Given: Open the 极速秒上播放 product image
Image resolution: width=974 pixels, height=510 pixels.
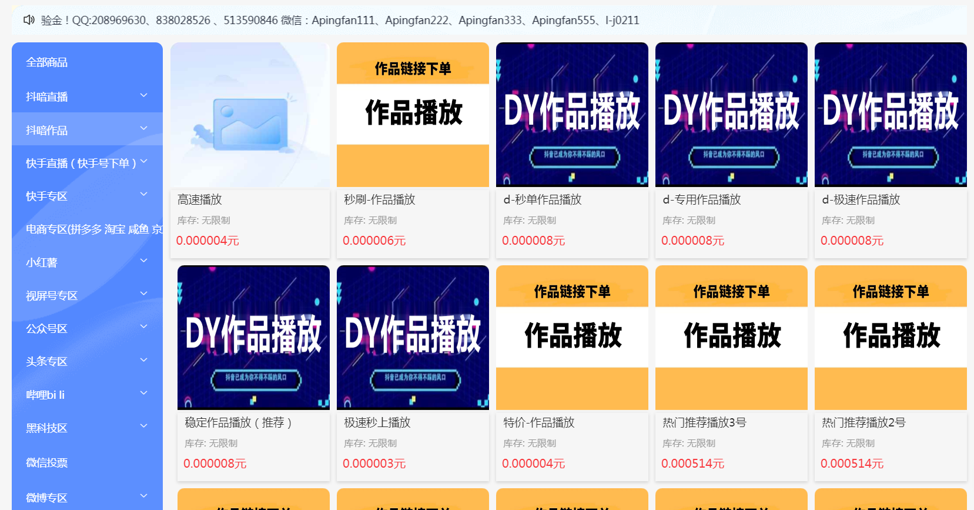Looking at the screenshot, I should click(x=413, y=338).
